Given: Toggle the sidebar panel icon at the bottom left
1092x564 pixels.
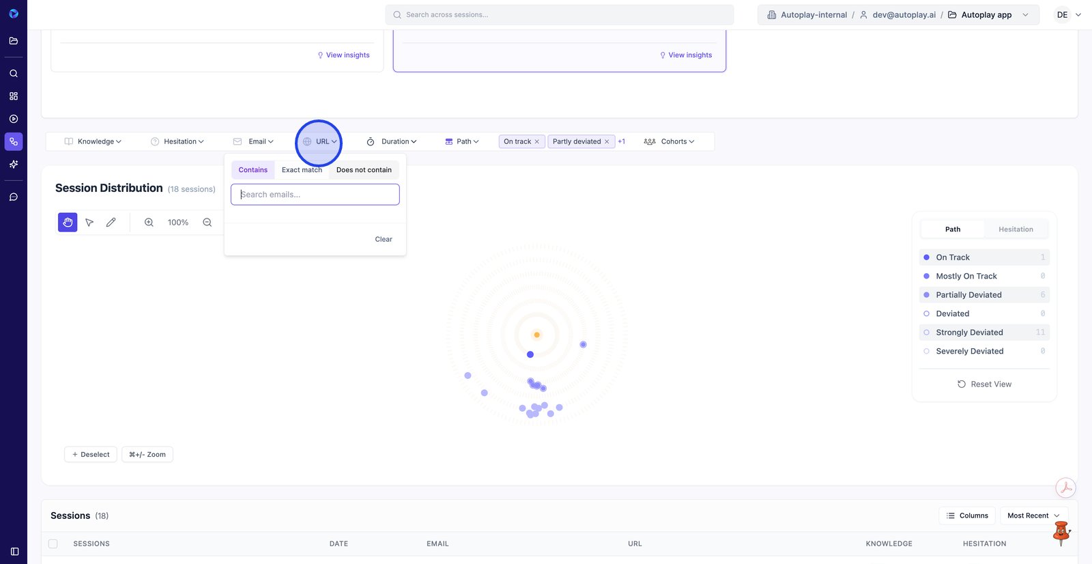Looking at the screenshot, I should pos(14,551).
